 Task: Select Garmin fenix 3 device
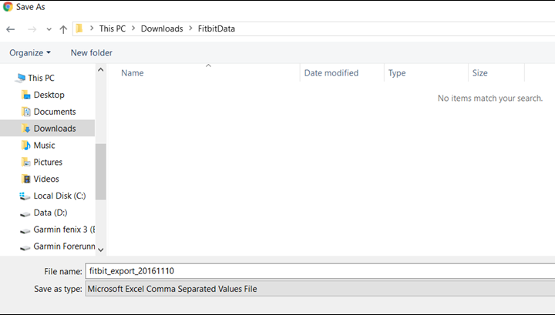point(63,230)
